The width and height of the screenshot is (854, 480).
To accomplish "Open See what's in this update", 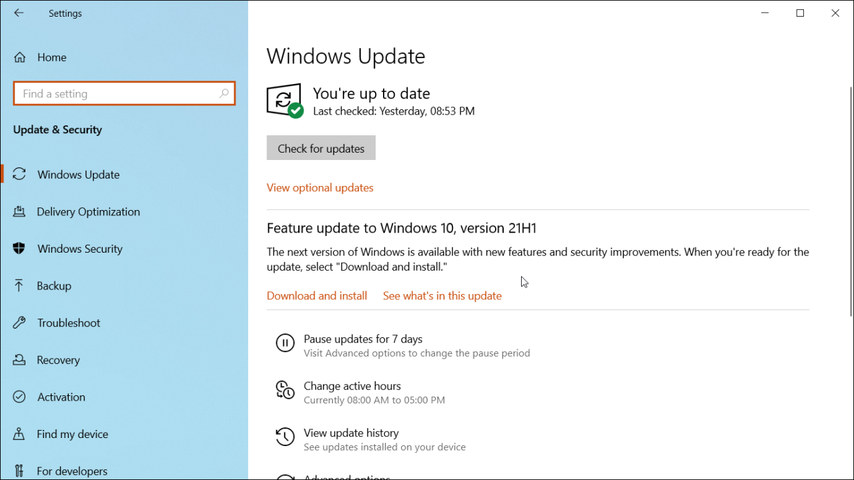I will pos(442,296).
